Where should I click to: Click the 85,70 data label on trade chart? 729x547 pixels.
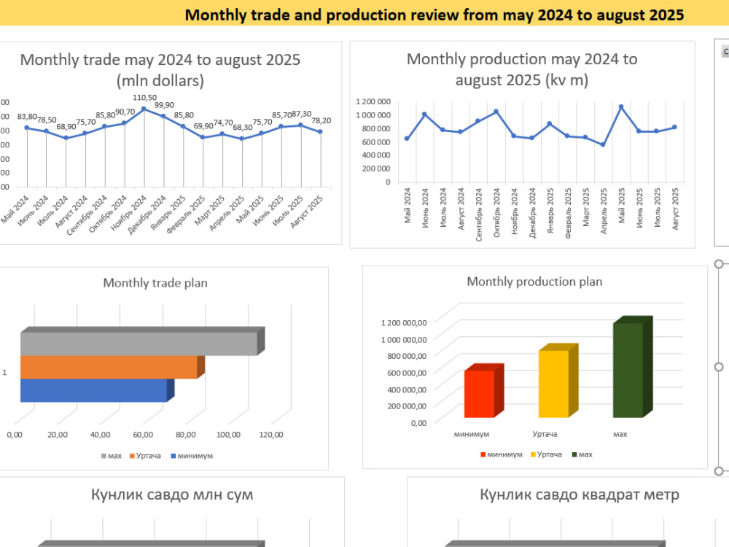pos(281,115)
